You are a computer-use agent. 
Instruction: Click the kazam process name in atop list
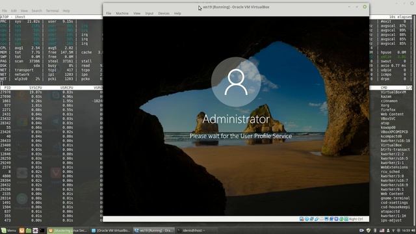point(386,97)
